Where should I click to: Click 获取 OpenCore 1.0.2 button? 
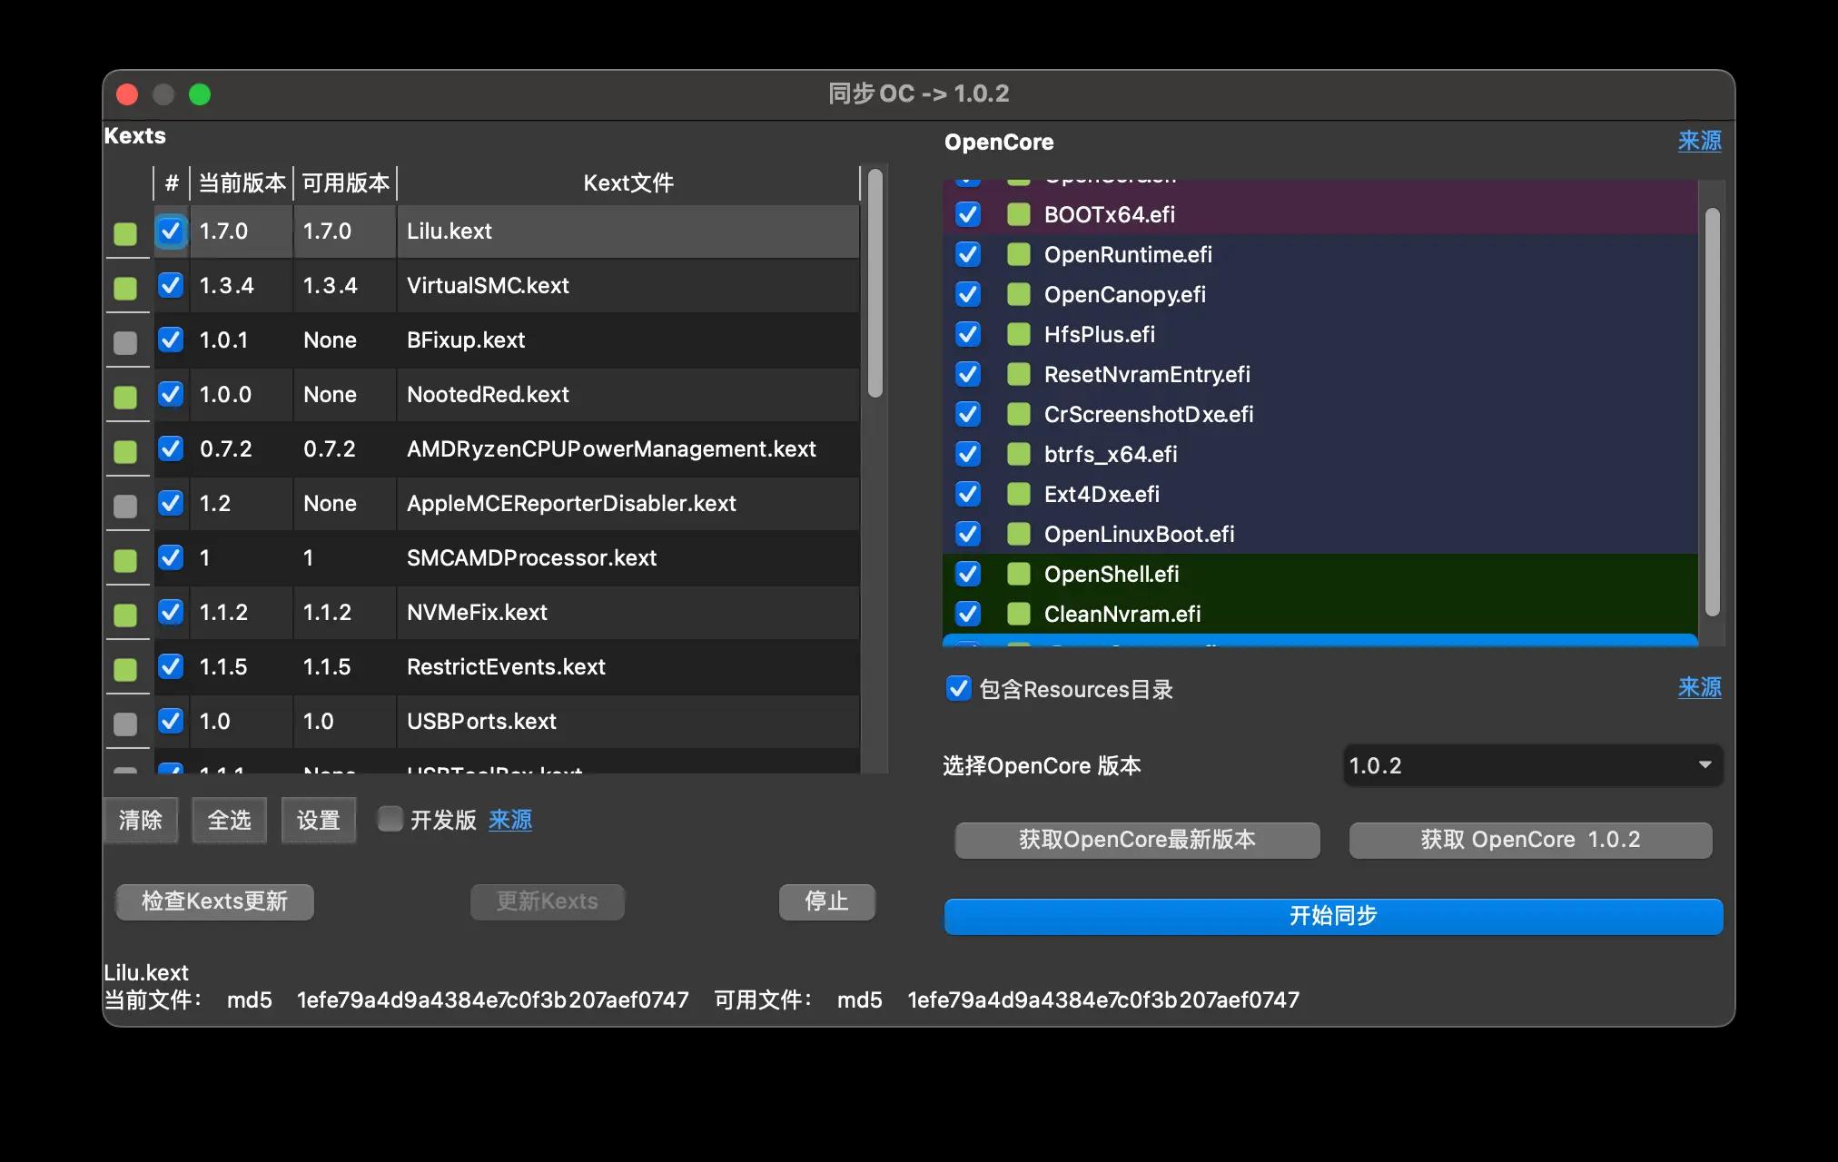pos(1531,840)
